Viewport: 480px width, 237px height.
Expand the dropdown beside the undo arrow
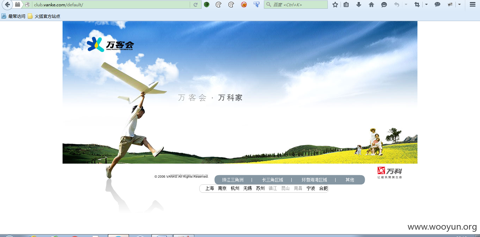point(406,5)
